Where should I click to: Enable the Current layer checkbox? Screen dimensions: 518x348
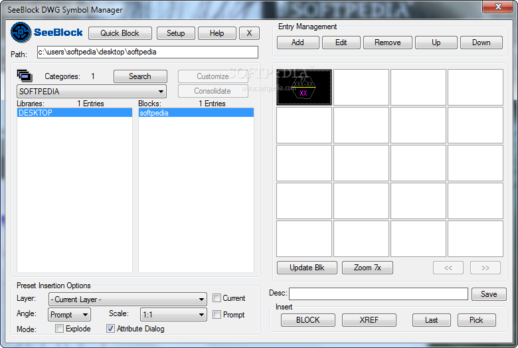click(216, 298)
